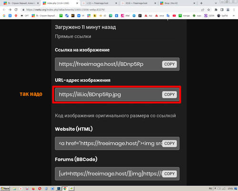Click the iili.io/BDnp5Rp.jpg URL field
Image resolution: width=238 pixels, height=191 pixels.
point(117,95)
